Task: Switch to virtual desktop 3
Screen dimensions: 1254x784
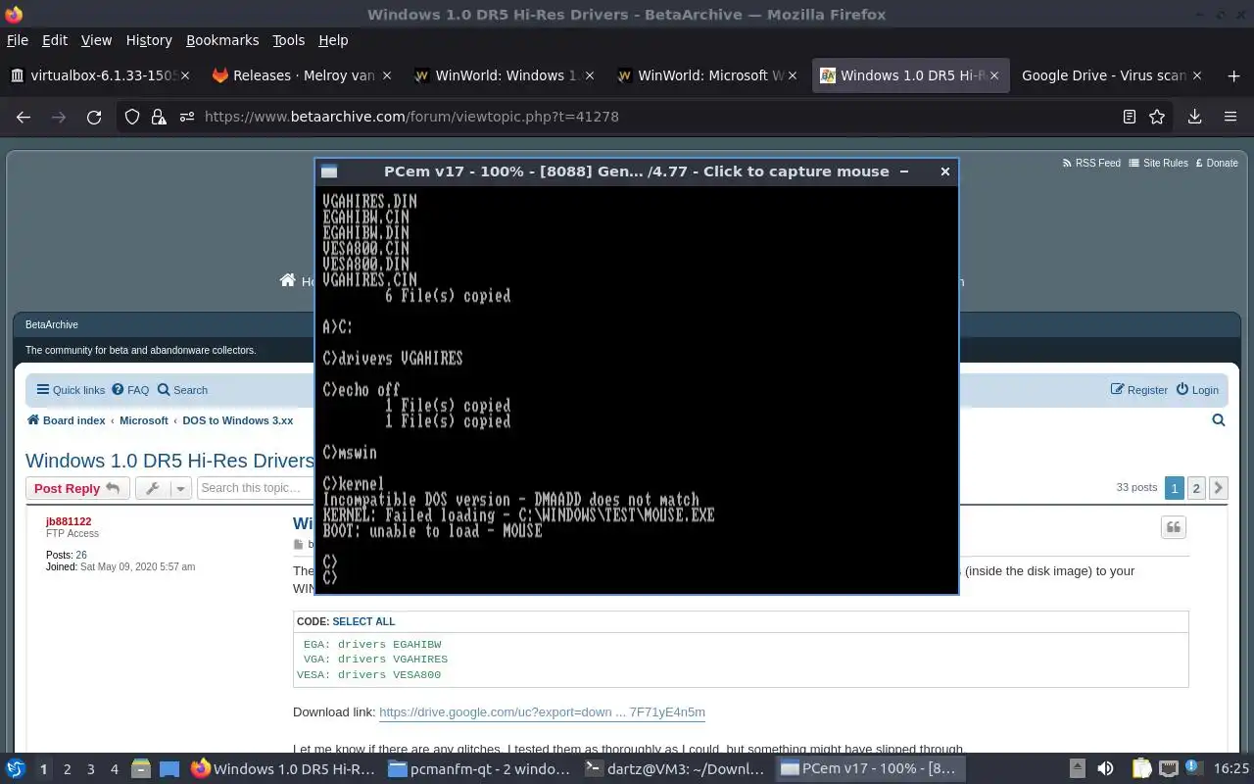Action: point(91,769)
